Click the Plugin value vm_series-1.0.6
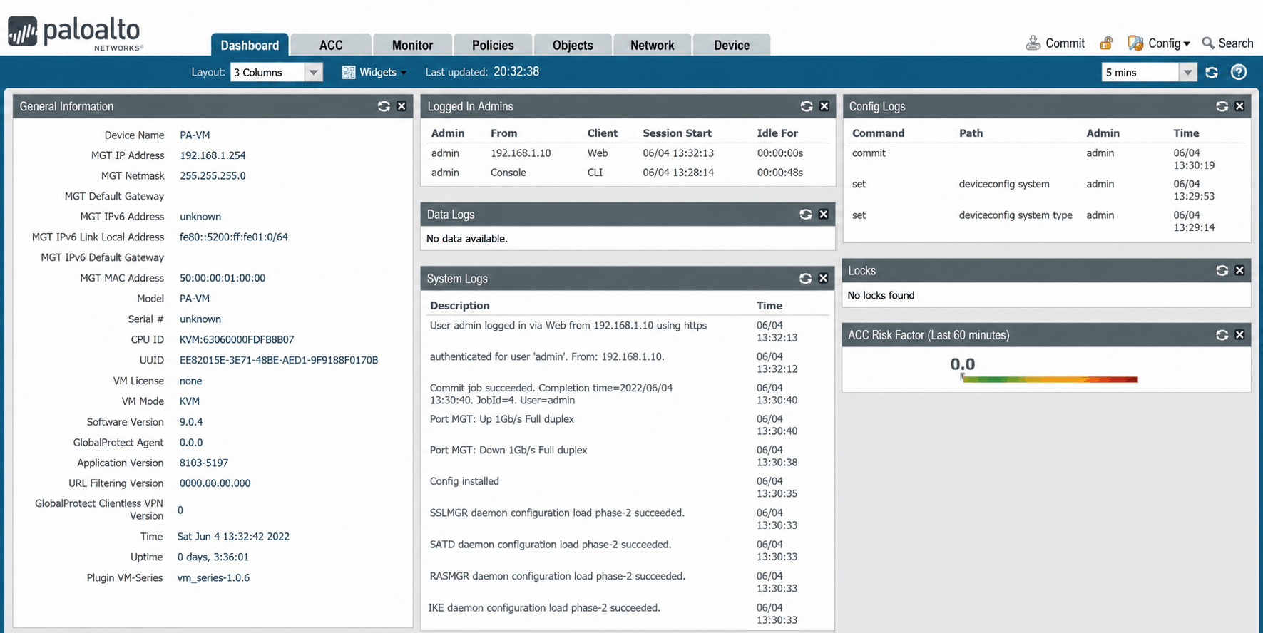The image size is (1263, 633). click(x=213, y=578)
